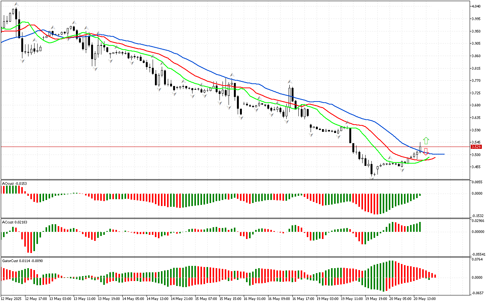Viewport: 486px width, 303px height.
Task: Select the down fractal under the first 12 May drop
Action: [x=22, y=61]
